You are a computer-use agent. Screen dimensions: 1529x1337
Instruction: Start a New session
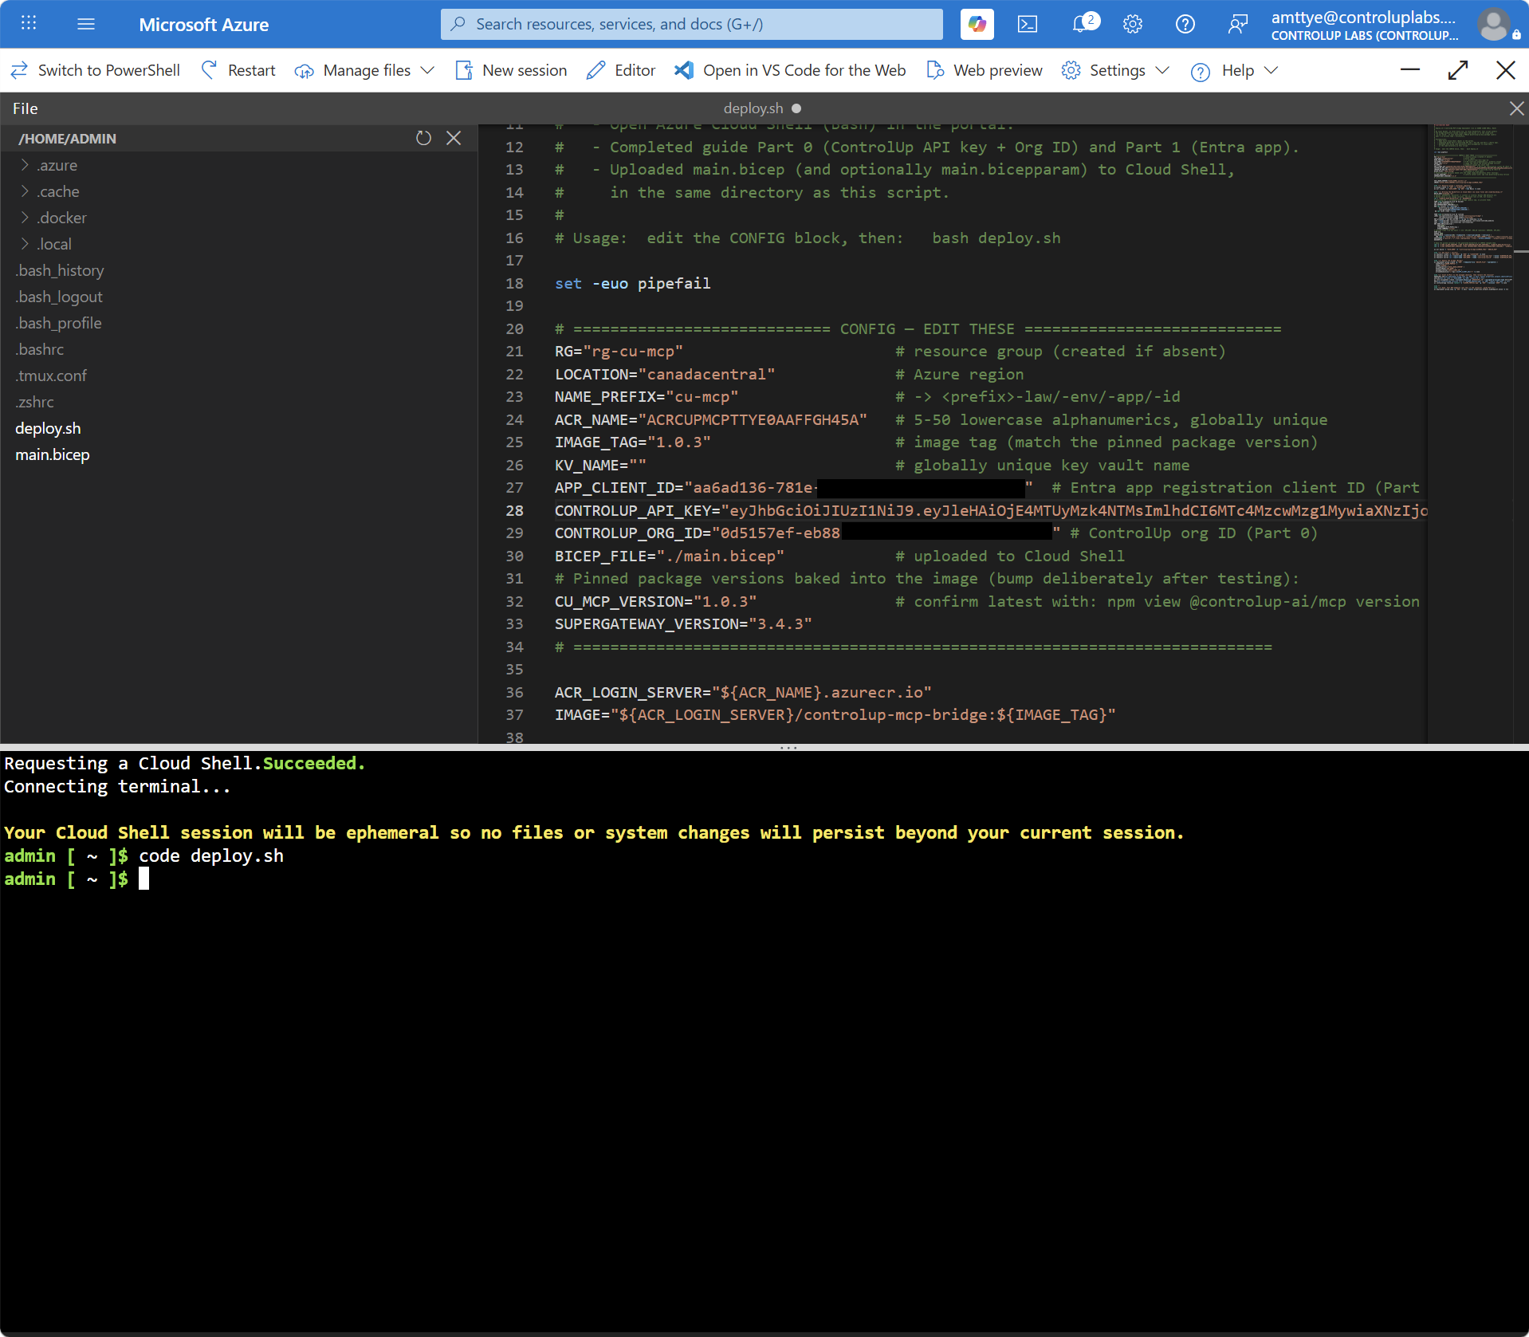coord(511,70)
